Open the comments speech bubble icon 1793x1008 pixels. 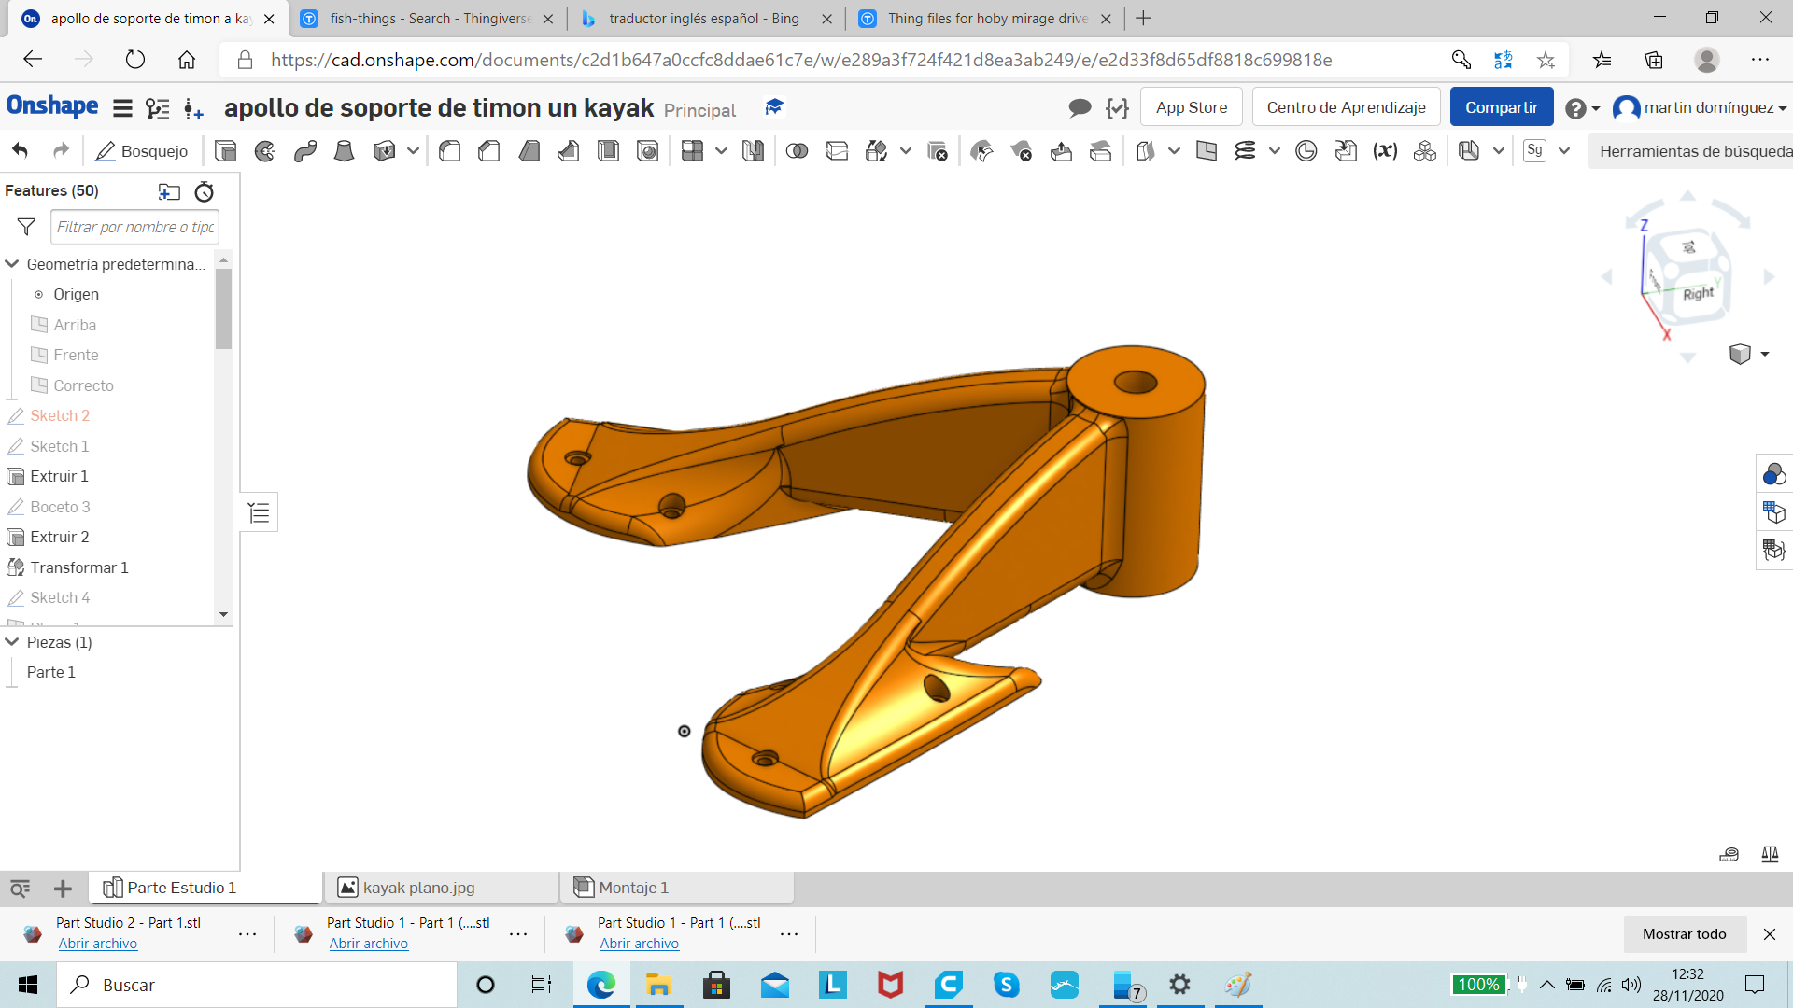[x=1080, y=108]
